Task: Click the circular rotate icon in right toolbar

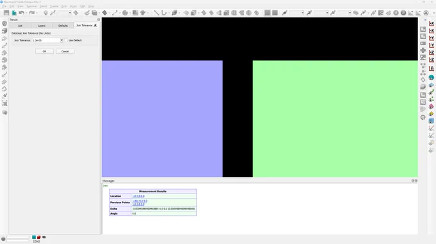Action: tap(423, 118)
